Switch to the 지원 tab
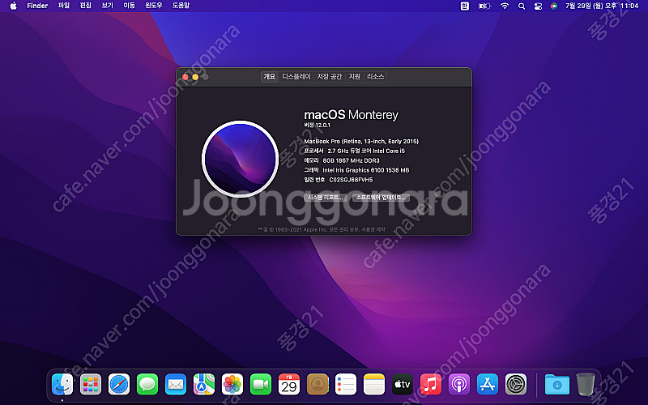This screenshot has width=648, height=405. (355, 76)
